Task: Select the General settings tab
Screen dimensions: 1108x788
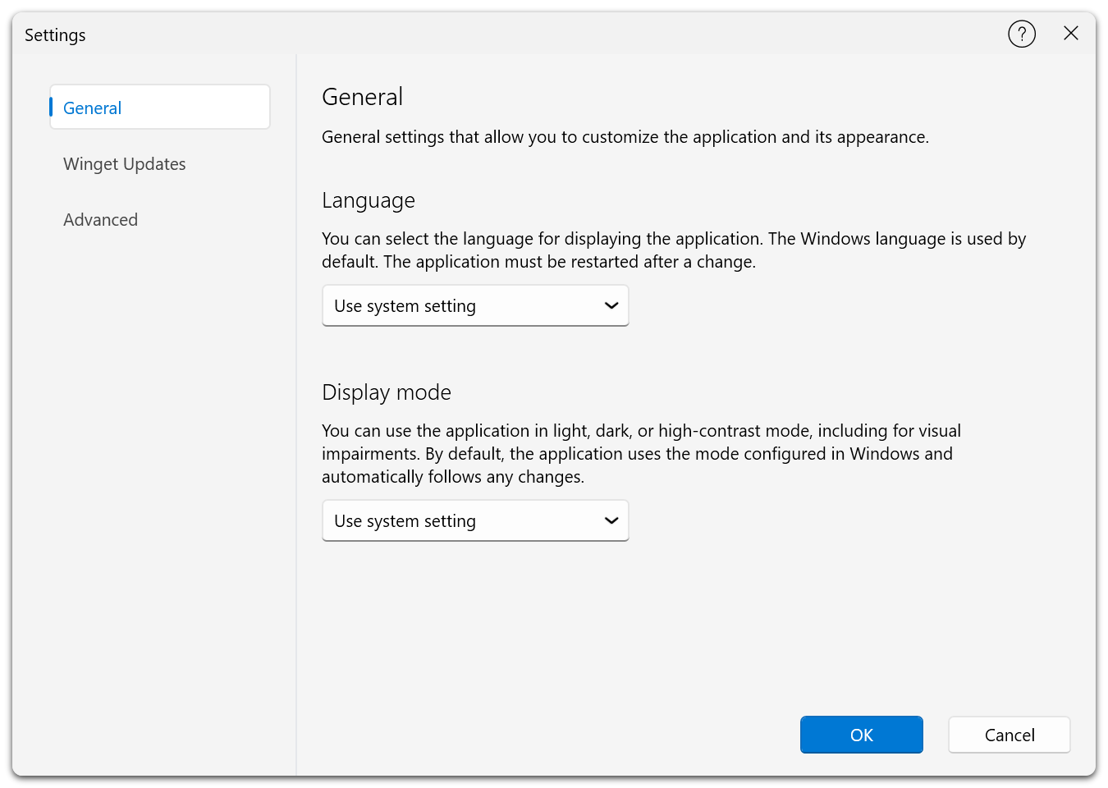Action: 160,108
